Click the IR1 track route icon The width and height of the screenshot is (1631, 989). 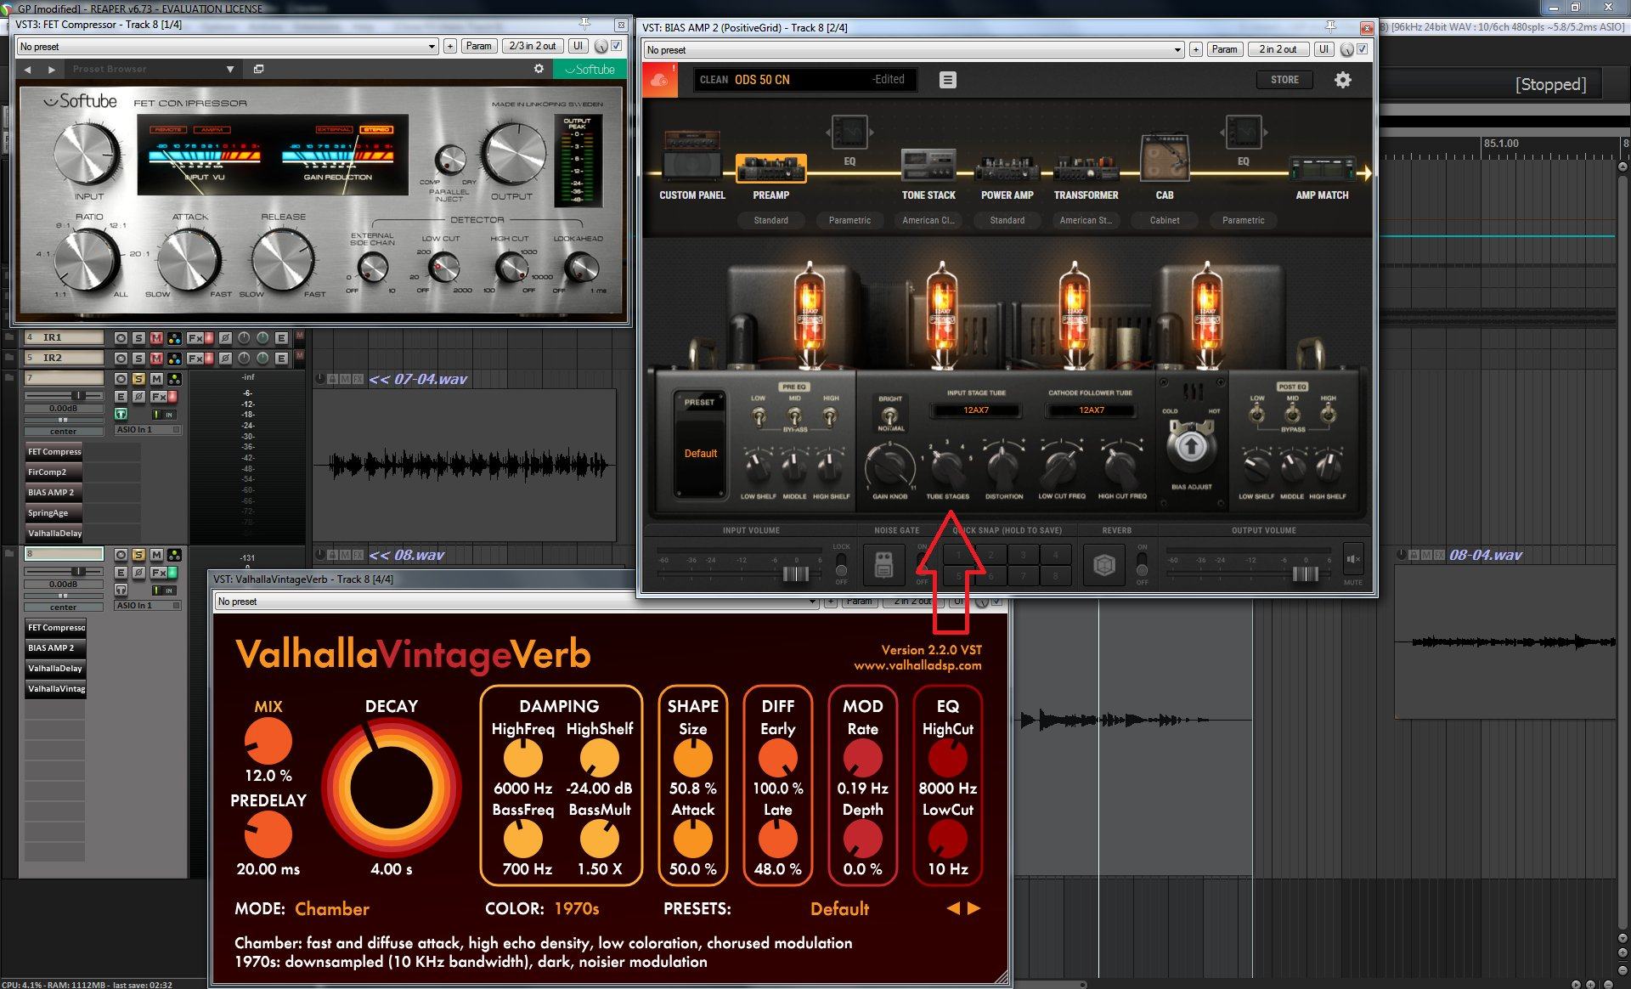(x=175, y=338)
